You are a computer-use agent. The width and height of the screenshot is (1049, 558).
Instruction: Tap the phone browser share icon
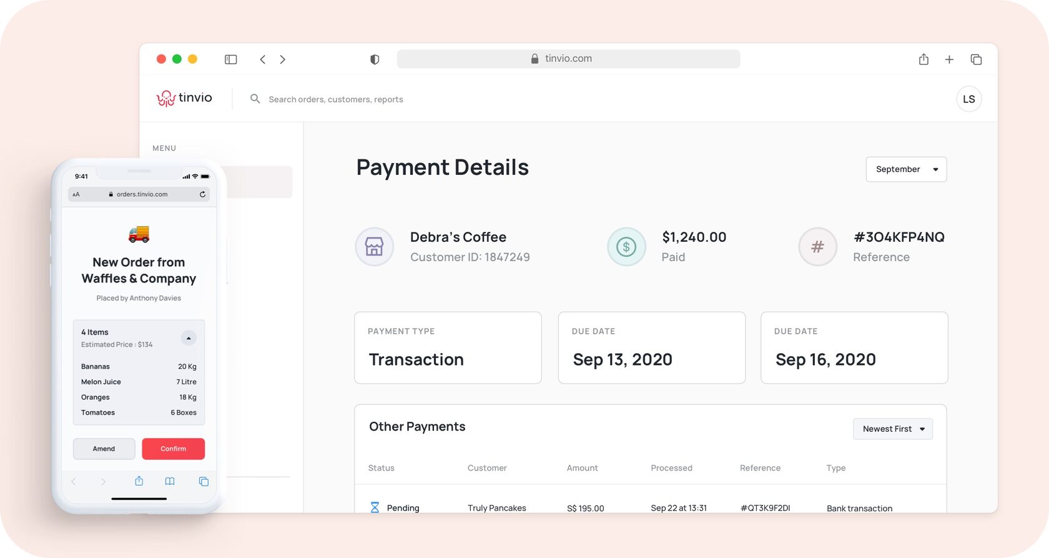[x=139, y=481]
